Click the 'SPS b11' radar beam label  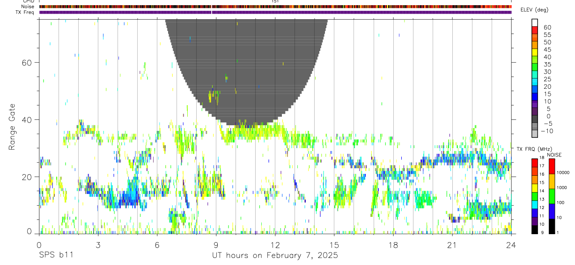55,255
